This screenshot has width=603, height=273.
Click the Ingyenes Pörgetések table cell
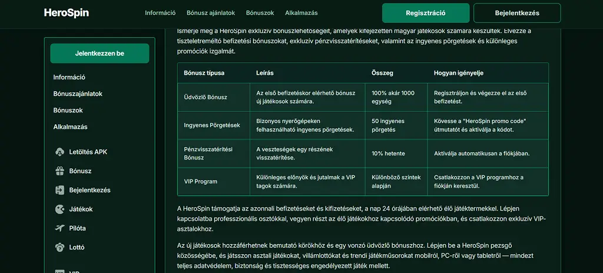pos(212,125)
